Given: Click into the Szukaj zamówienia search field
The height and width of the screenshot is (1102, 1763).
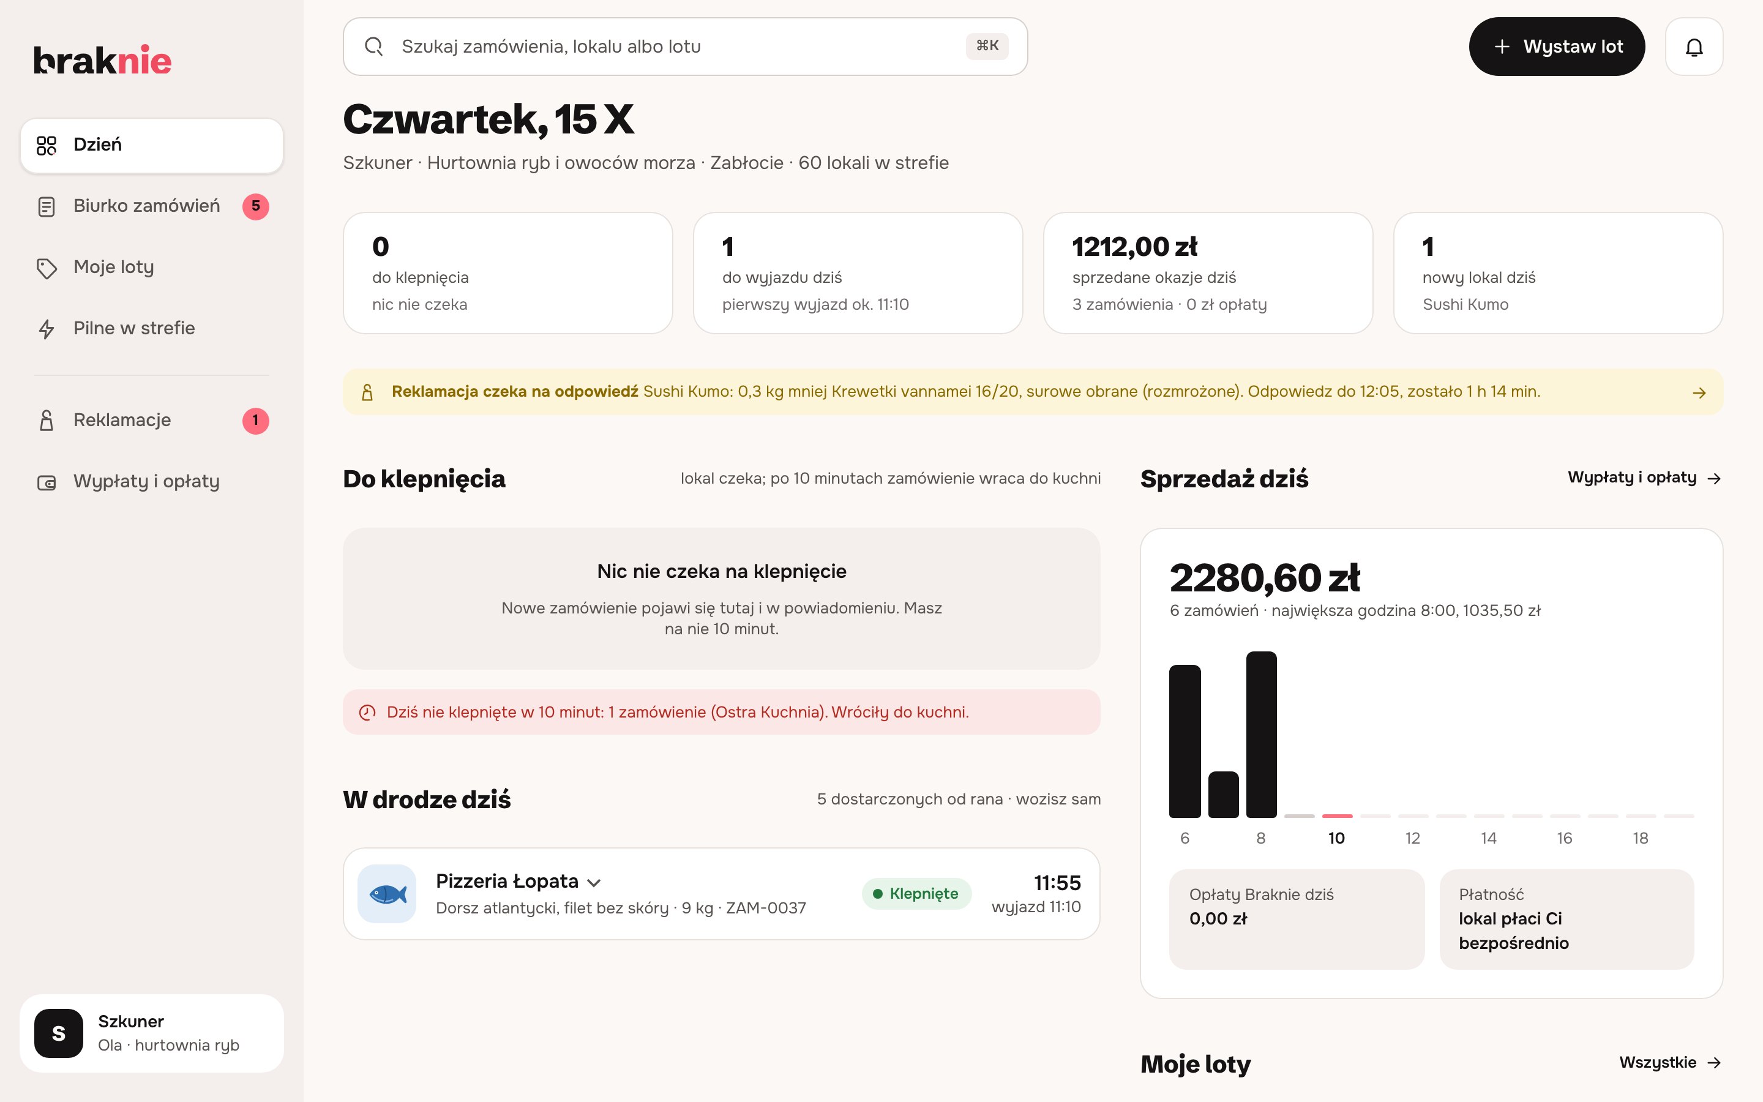Looking at the screenshot, I should coord(685,47).
